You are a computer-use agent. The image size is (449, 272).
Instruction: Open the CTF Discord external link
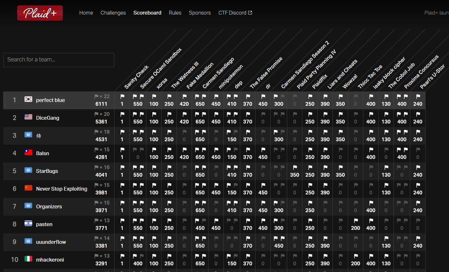[x=235, y=13]
